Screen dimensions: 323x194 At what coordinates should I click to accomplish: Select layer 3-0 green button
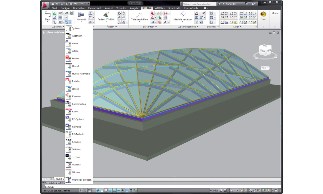(x=241, y=17)
